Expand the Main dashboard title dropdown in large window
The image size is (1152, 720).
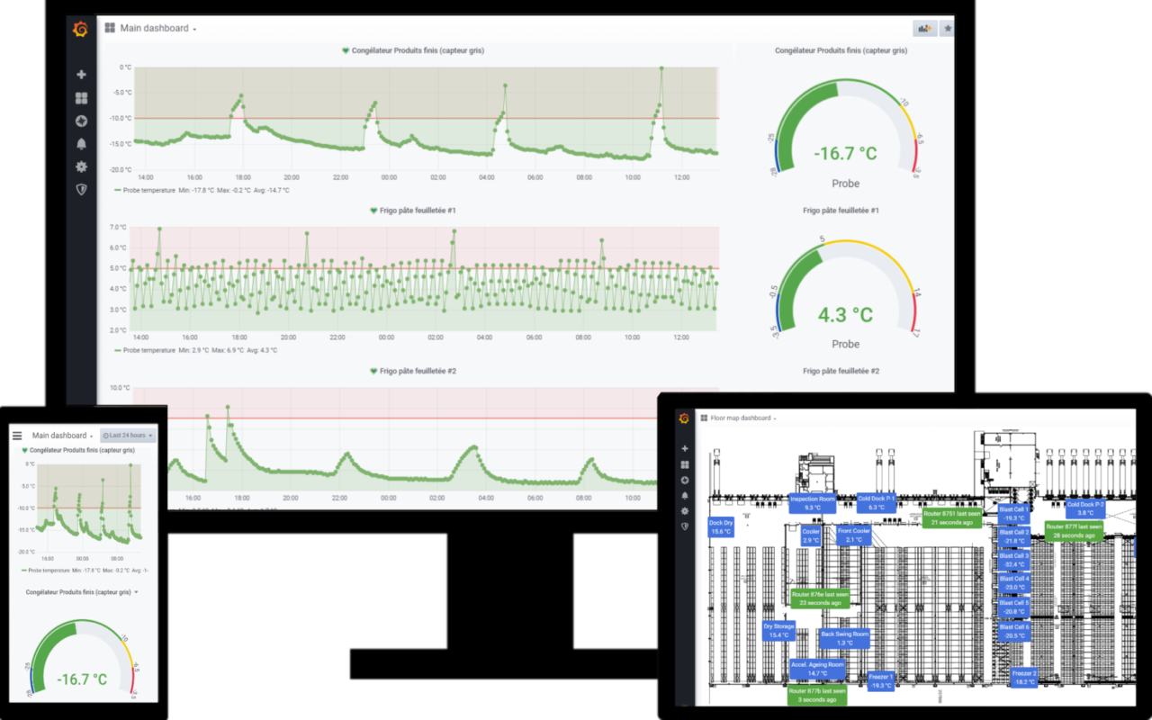[158, 29]
